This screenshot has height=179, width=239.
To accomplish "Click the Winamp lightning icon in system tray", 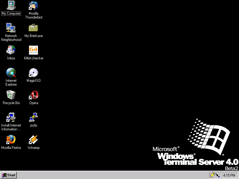I will 212,175.
